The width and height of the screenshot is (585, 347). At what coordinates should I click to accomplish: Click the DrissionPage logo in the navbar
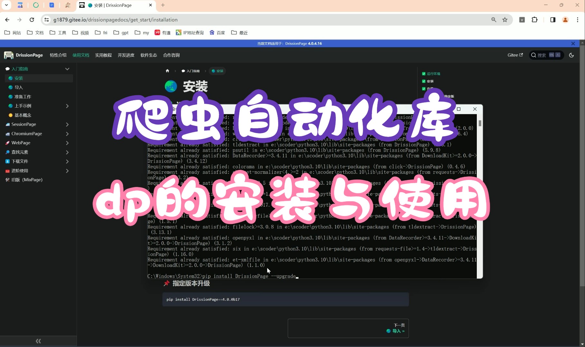pos(8,55)
